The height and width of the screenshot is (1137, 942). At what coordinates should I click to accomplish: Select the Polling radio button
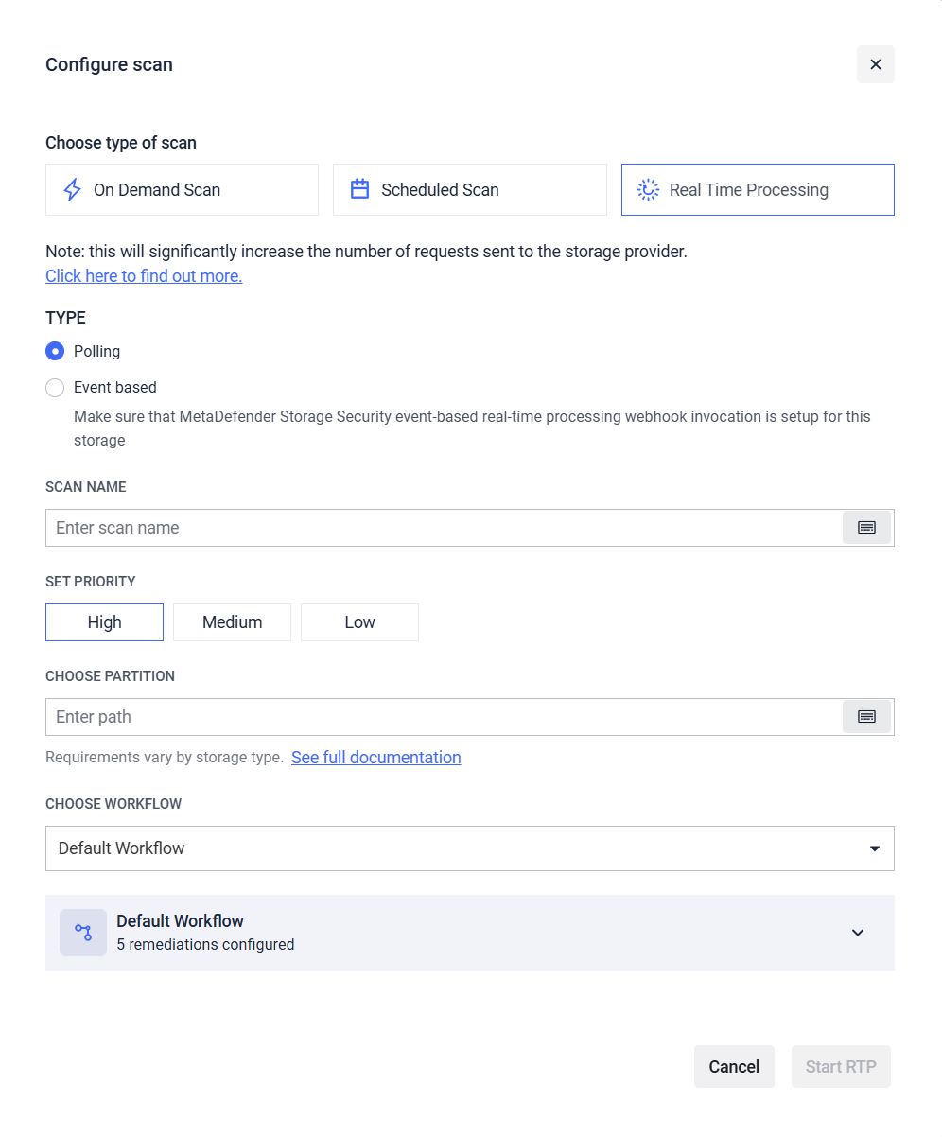pos(55,352)
